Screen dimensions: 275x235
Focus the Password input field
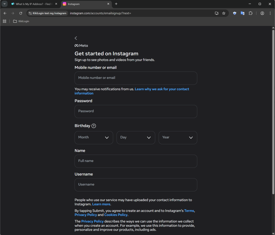click(136, 111)
